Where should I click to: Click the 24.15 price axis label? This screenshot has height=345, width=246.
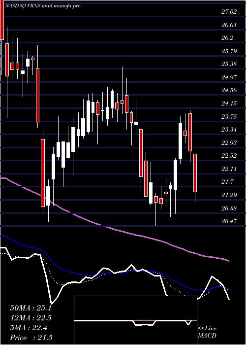click(x=229, y=103)
